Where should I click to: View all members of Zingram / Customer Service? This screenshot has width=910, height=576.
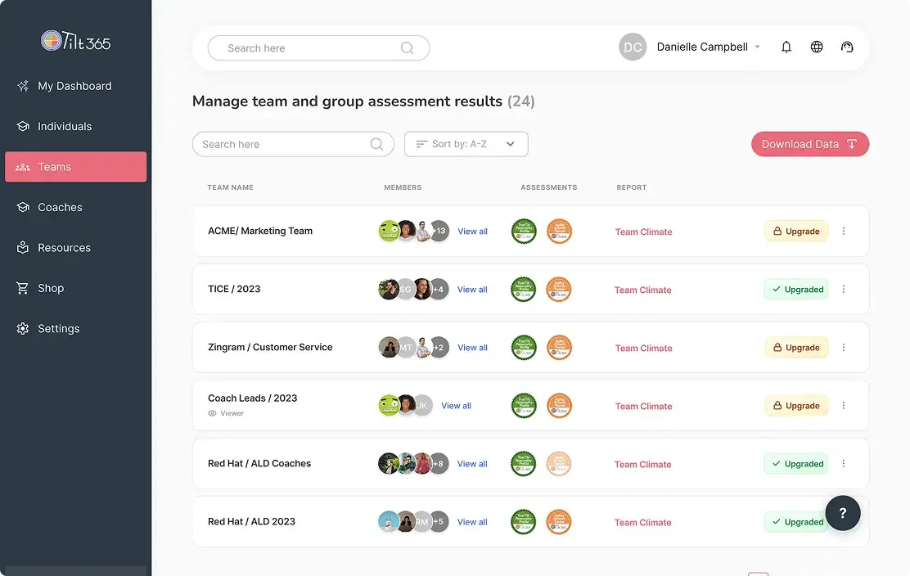click(472, 348)
